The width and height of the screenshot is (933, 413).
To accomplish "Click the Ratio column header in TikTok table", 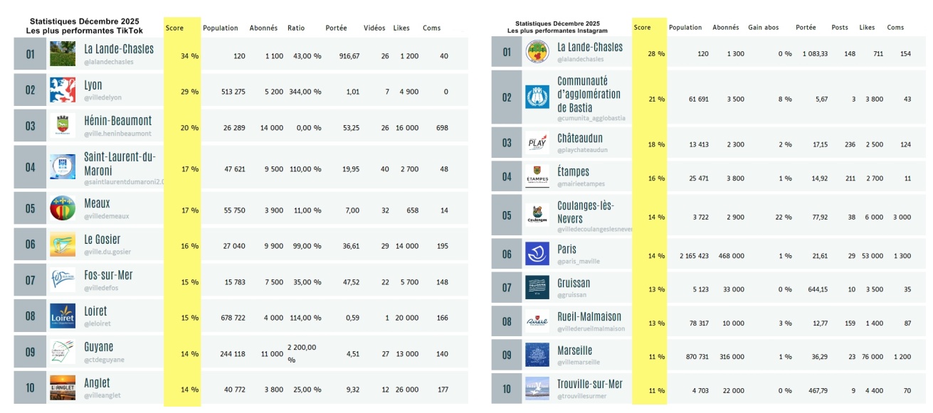I will tap(296, 28).
